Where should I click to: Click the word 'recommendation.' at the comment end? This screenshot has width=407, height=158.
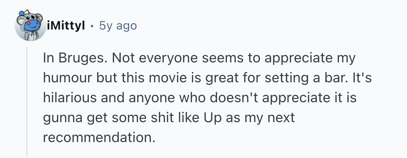[99, 137]
